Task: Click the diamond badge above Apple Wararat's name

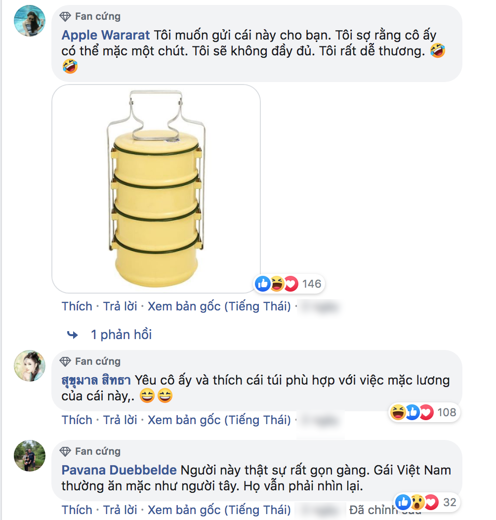Action: tap(65, 16)
